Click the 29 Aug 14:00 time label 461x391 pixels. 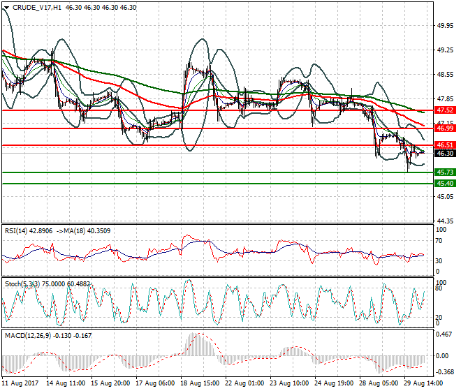423,383
